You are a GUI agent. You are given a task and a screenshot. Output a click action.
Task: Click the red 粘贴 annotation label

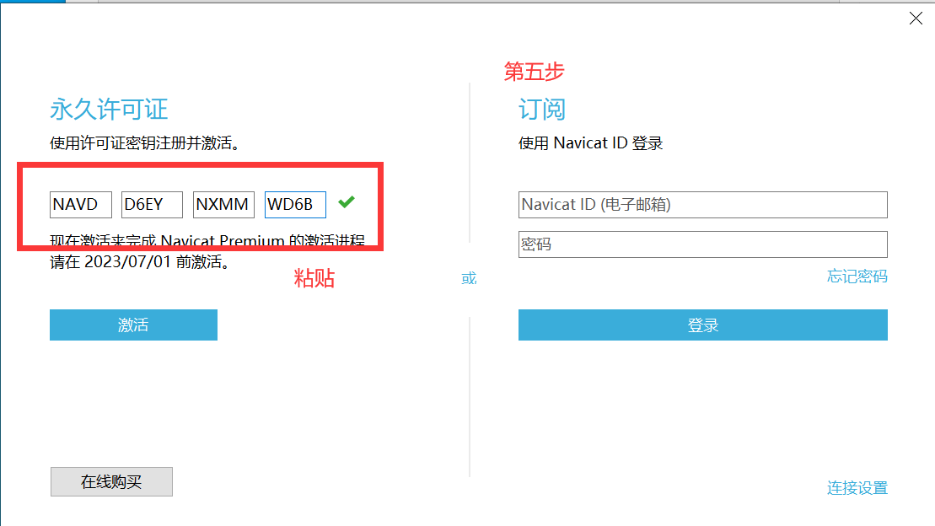point(314,279)
